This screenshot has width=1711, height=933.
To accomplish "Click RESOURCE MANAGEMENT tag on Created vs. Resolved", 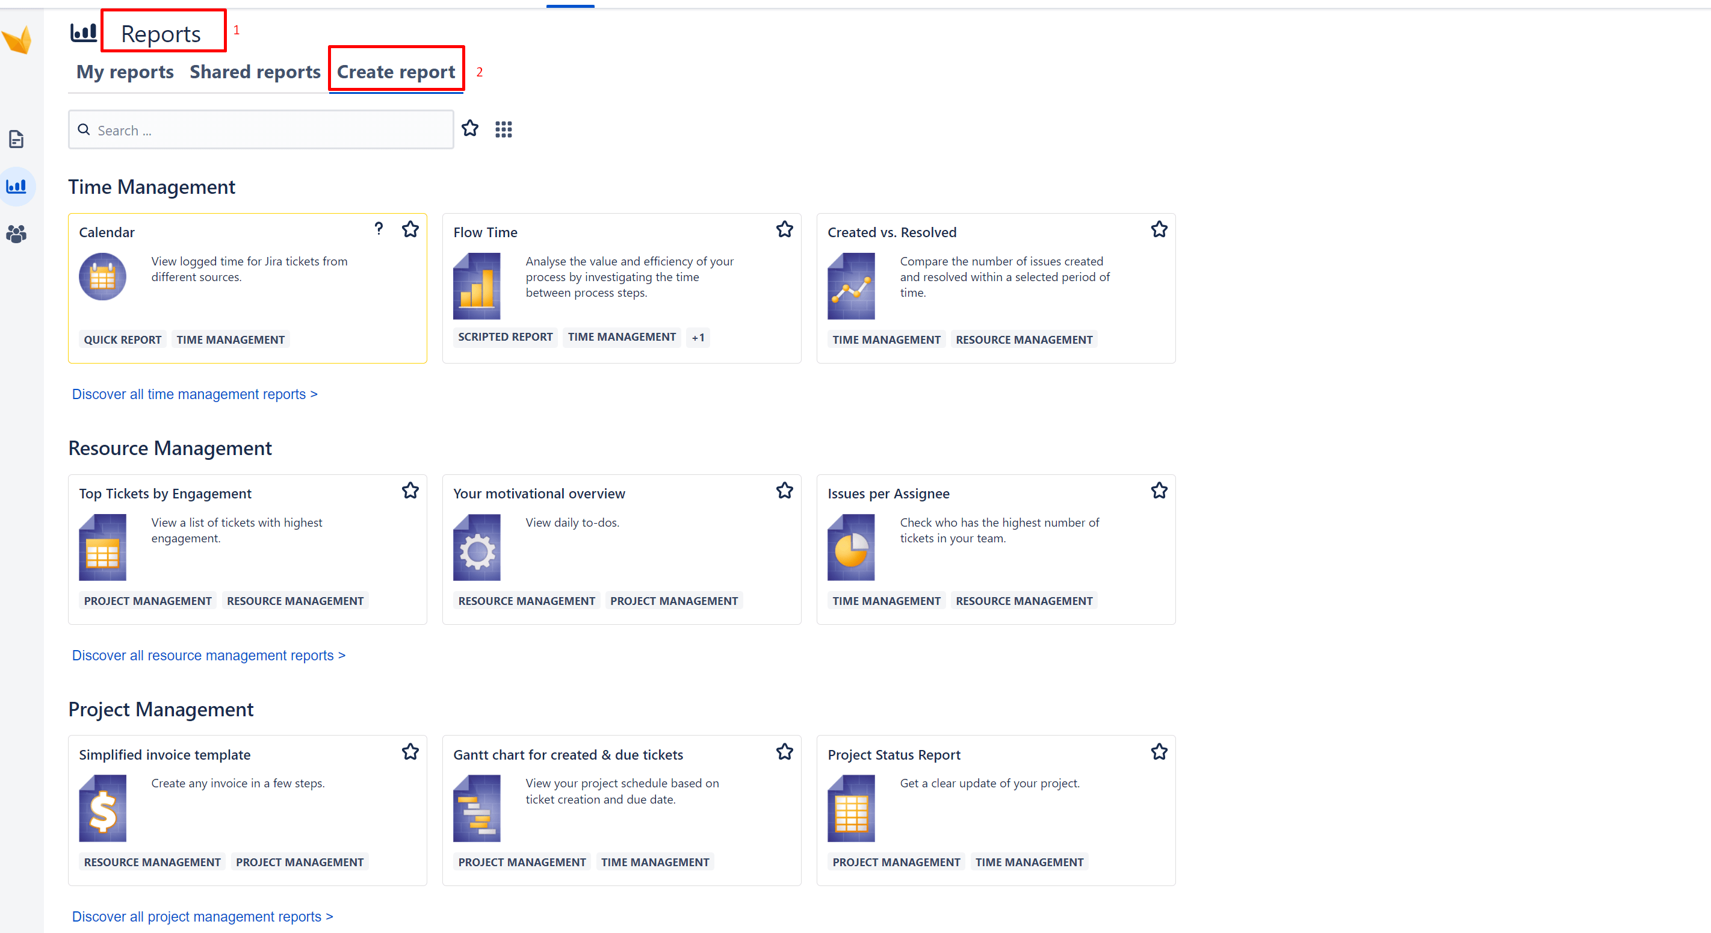I will click(1024, 339).
